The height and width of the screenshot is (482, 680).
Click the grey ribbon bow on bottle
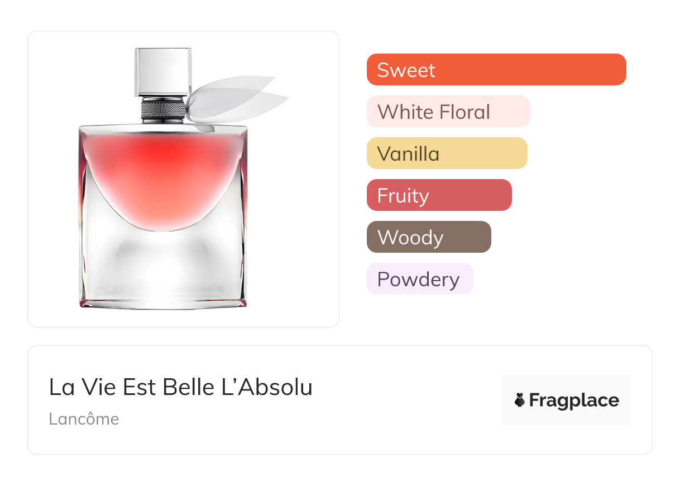234,100
